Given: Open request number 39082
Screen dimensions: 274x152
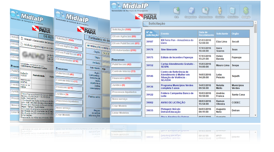Looking at the screenshot, I should 150,103.
